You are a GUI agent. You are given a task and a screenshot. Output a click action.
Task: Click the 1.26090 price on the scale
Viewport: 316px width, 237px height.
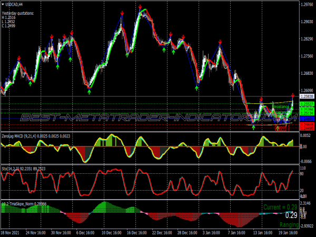coord(307,90)
